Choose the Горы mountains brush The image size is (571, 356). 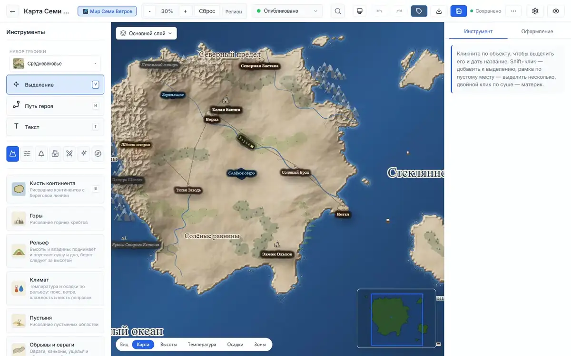point(55,218)
